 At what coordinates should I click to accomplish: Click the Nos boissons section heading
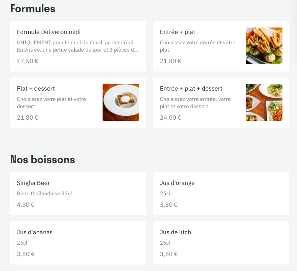[x=42, y=159]
